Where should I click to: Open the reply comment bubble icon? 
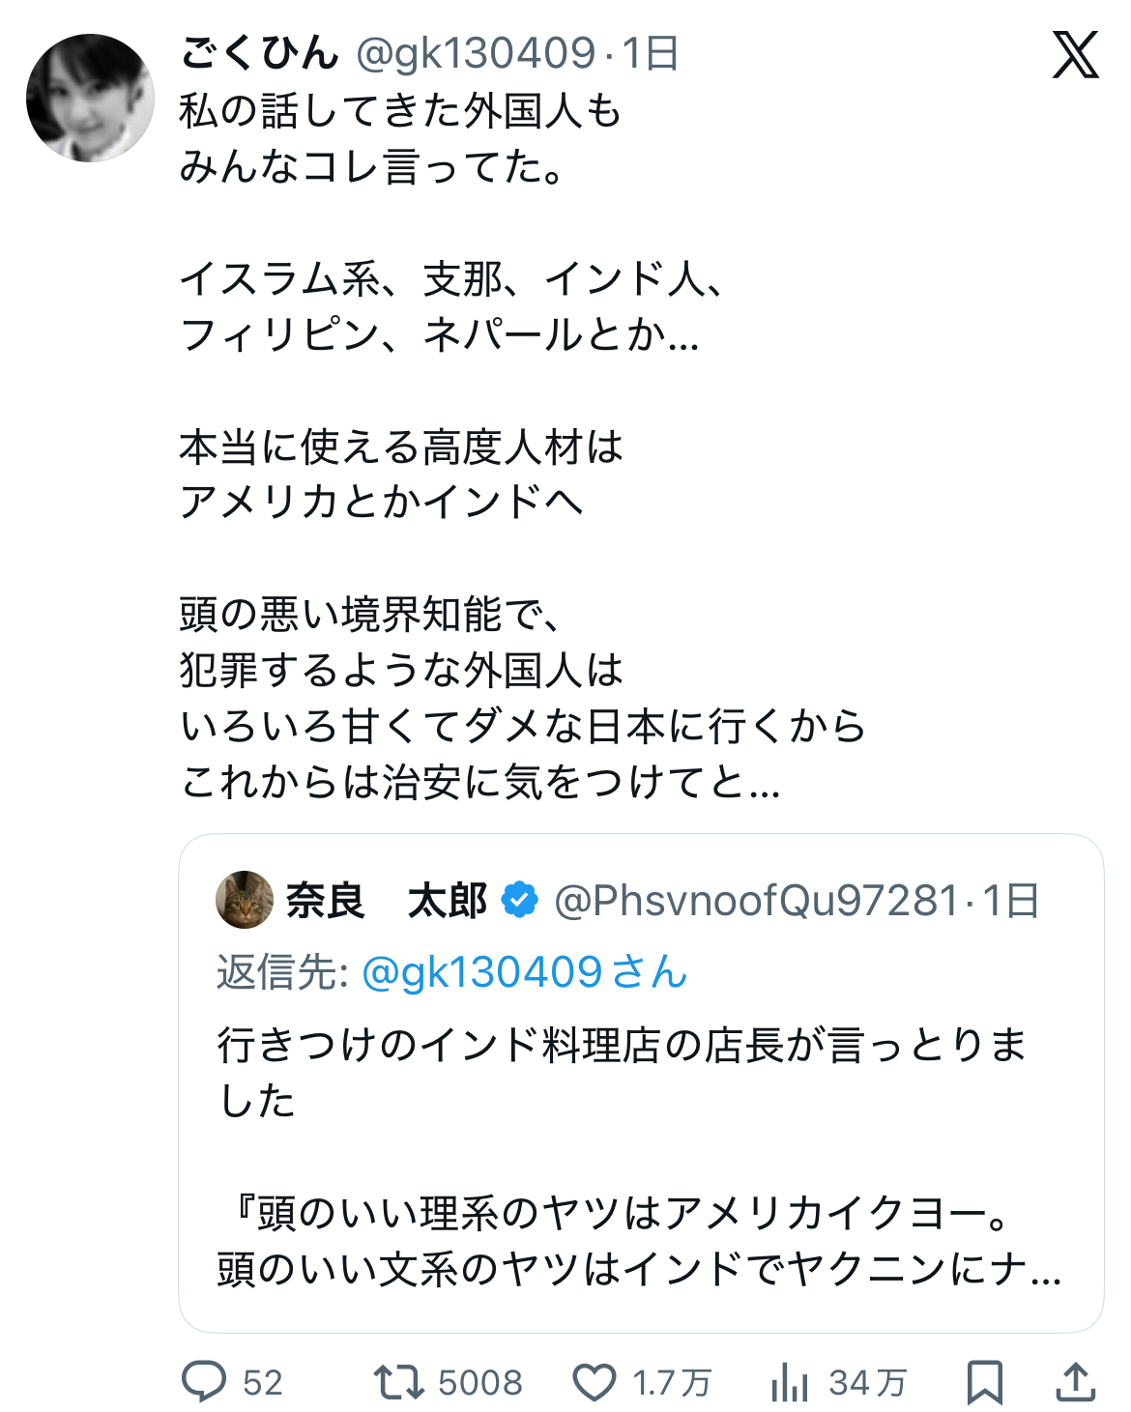coord(204,1382)
